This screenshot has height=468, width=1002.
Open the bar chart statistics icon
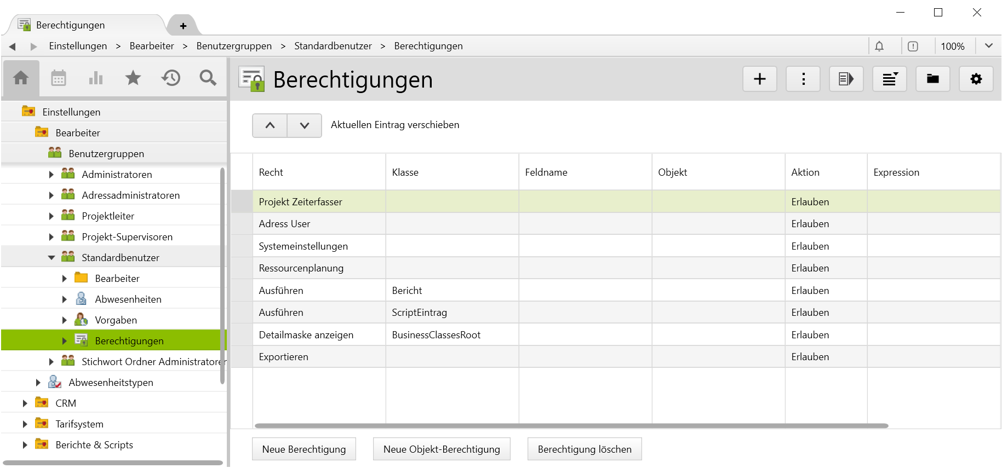(96, 78)
